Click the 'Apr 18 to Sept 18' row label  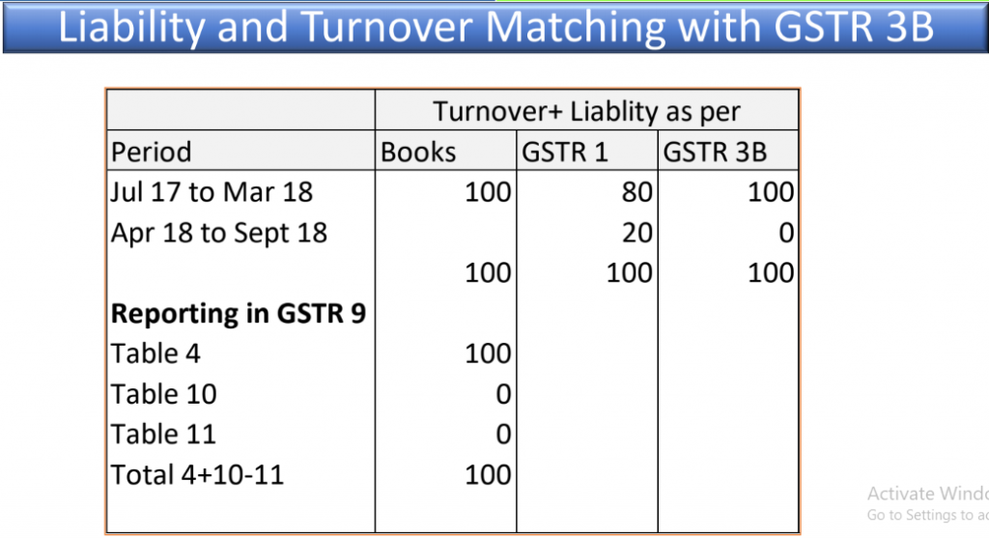219,233
